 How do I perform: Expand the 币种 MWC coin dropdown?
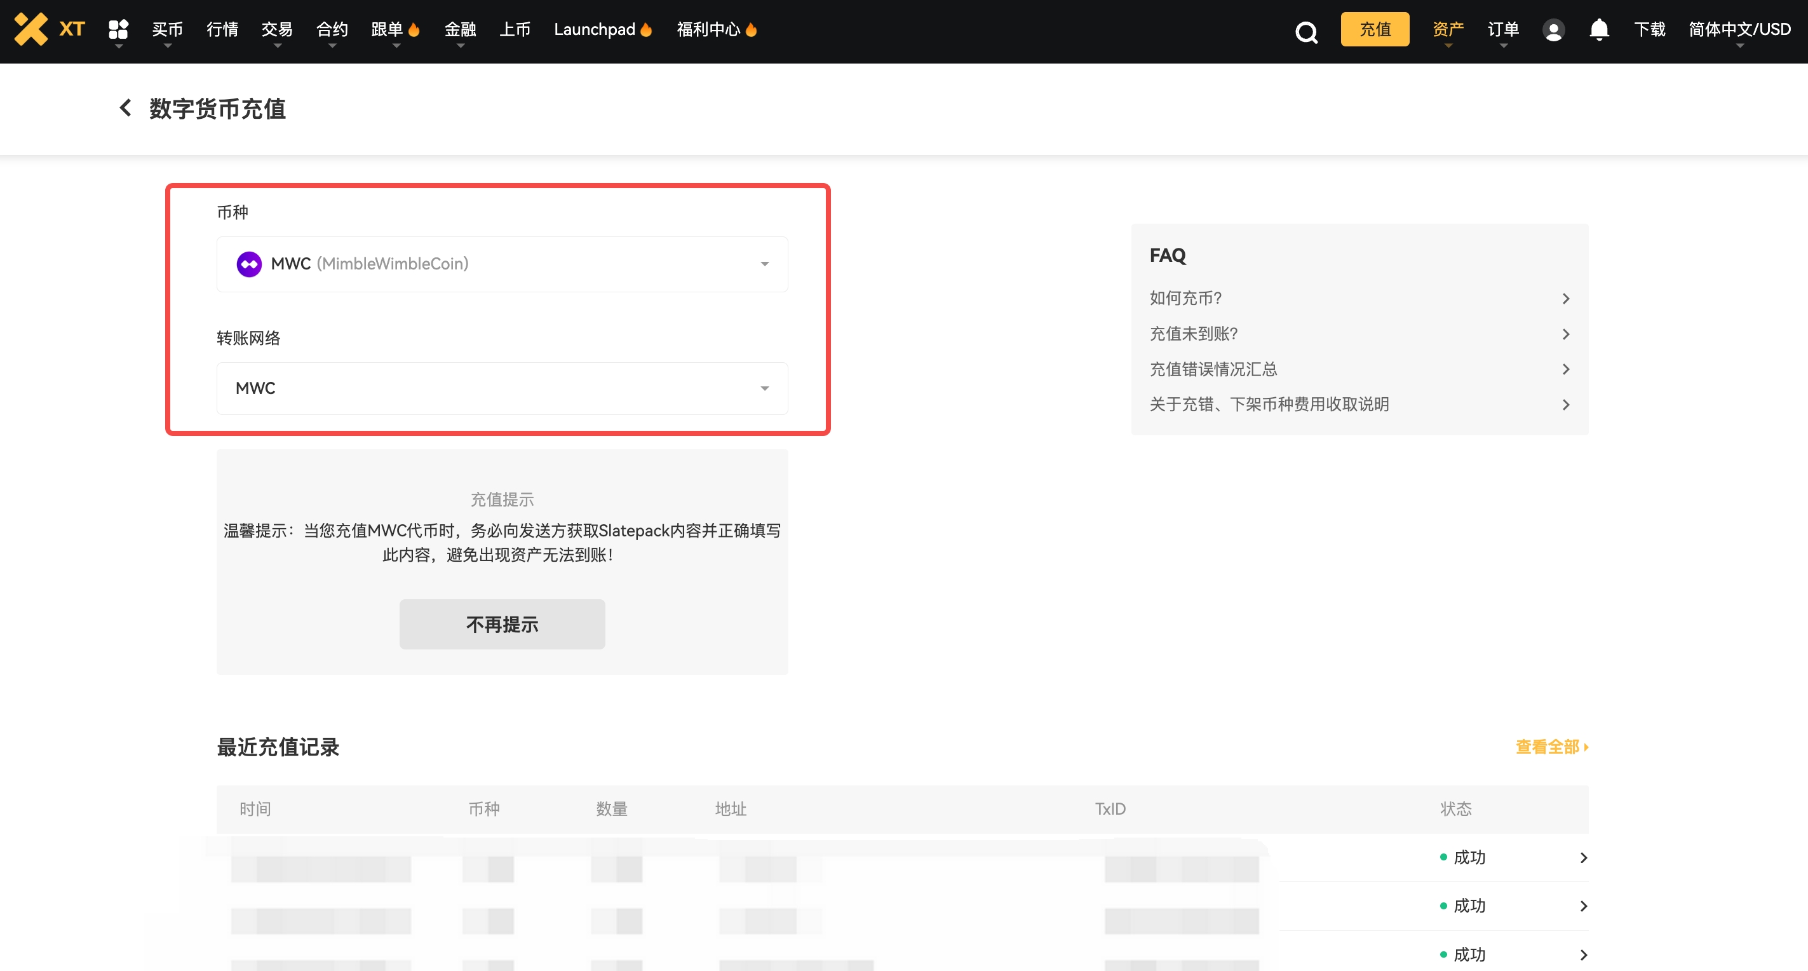[x=502, y=264]
